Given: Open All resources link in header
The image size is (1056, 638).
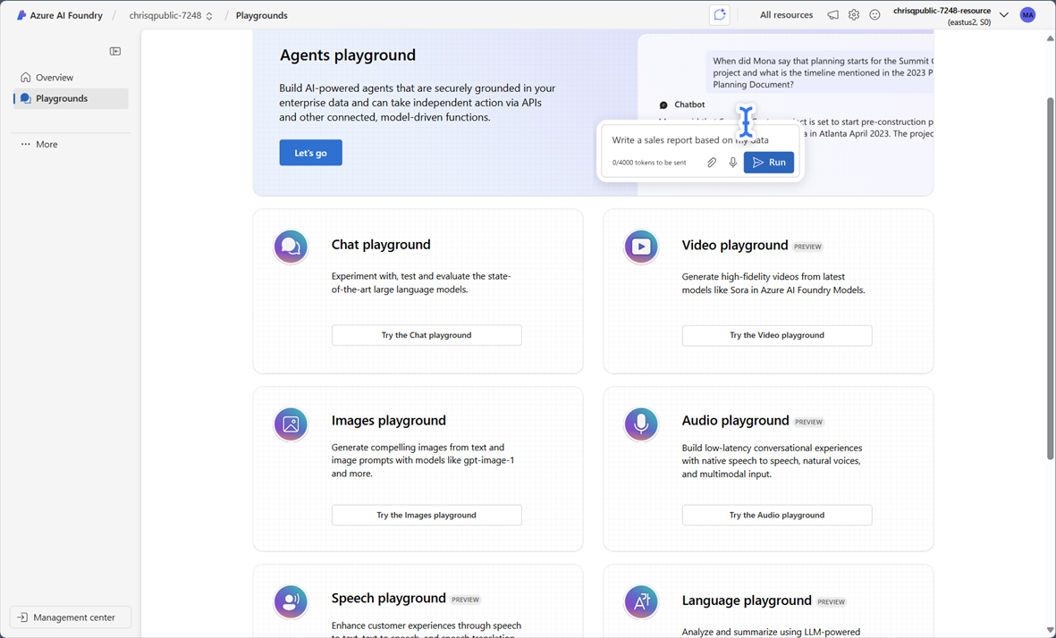Looking at the screenshot, I should coord(786,15).
